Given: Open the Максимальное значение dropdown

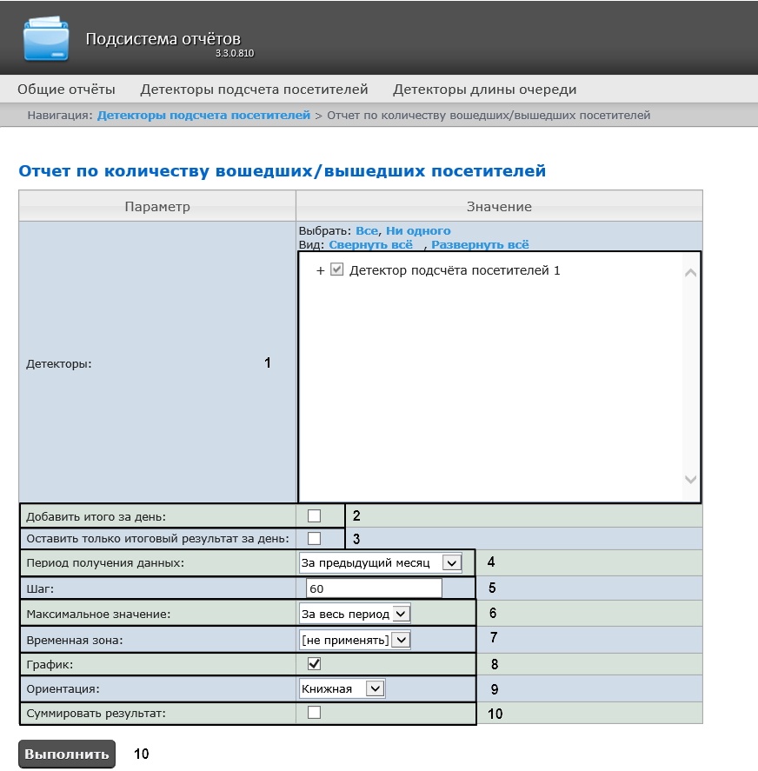Looking at the screenshot, I should click(x=354, y=615).
